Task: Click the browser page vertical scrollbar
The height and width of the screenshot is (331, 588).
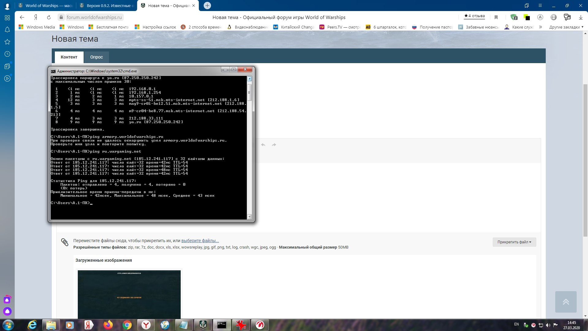Action: (x=585, y=160)
